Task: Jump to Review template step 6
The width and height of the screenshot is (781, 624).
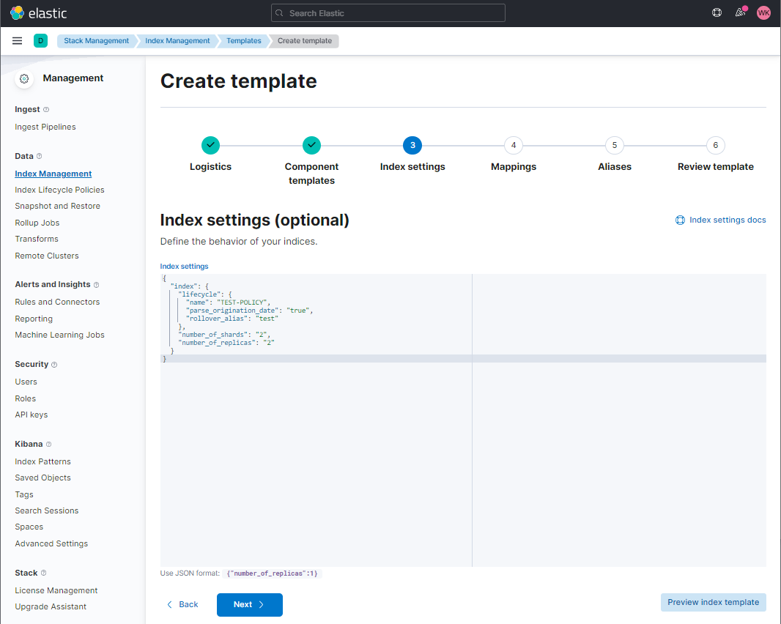Action: pos(715,145)
